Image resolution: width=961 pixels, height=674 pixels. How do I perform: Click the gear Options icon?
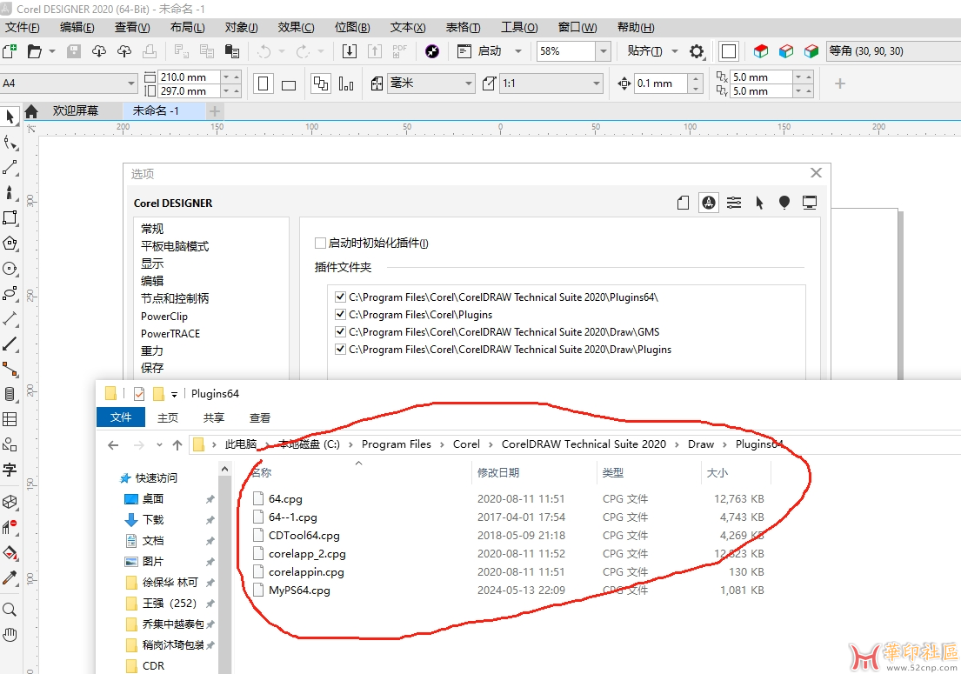[x=697, y=51]
